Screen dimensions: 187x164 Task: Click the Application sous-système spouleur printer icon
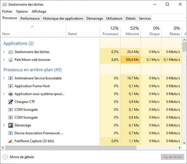coord(11,94)
